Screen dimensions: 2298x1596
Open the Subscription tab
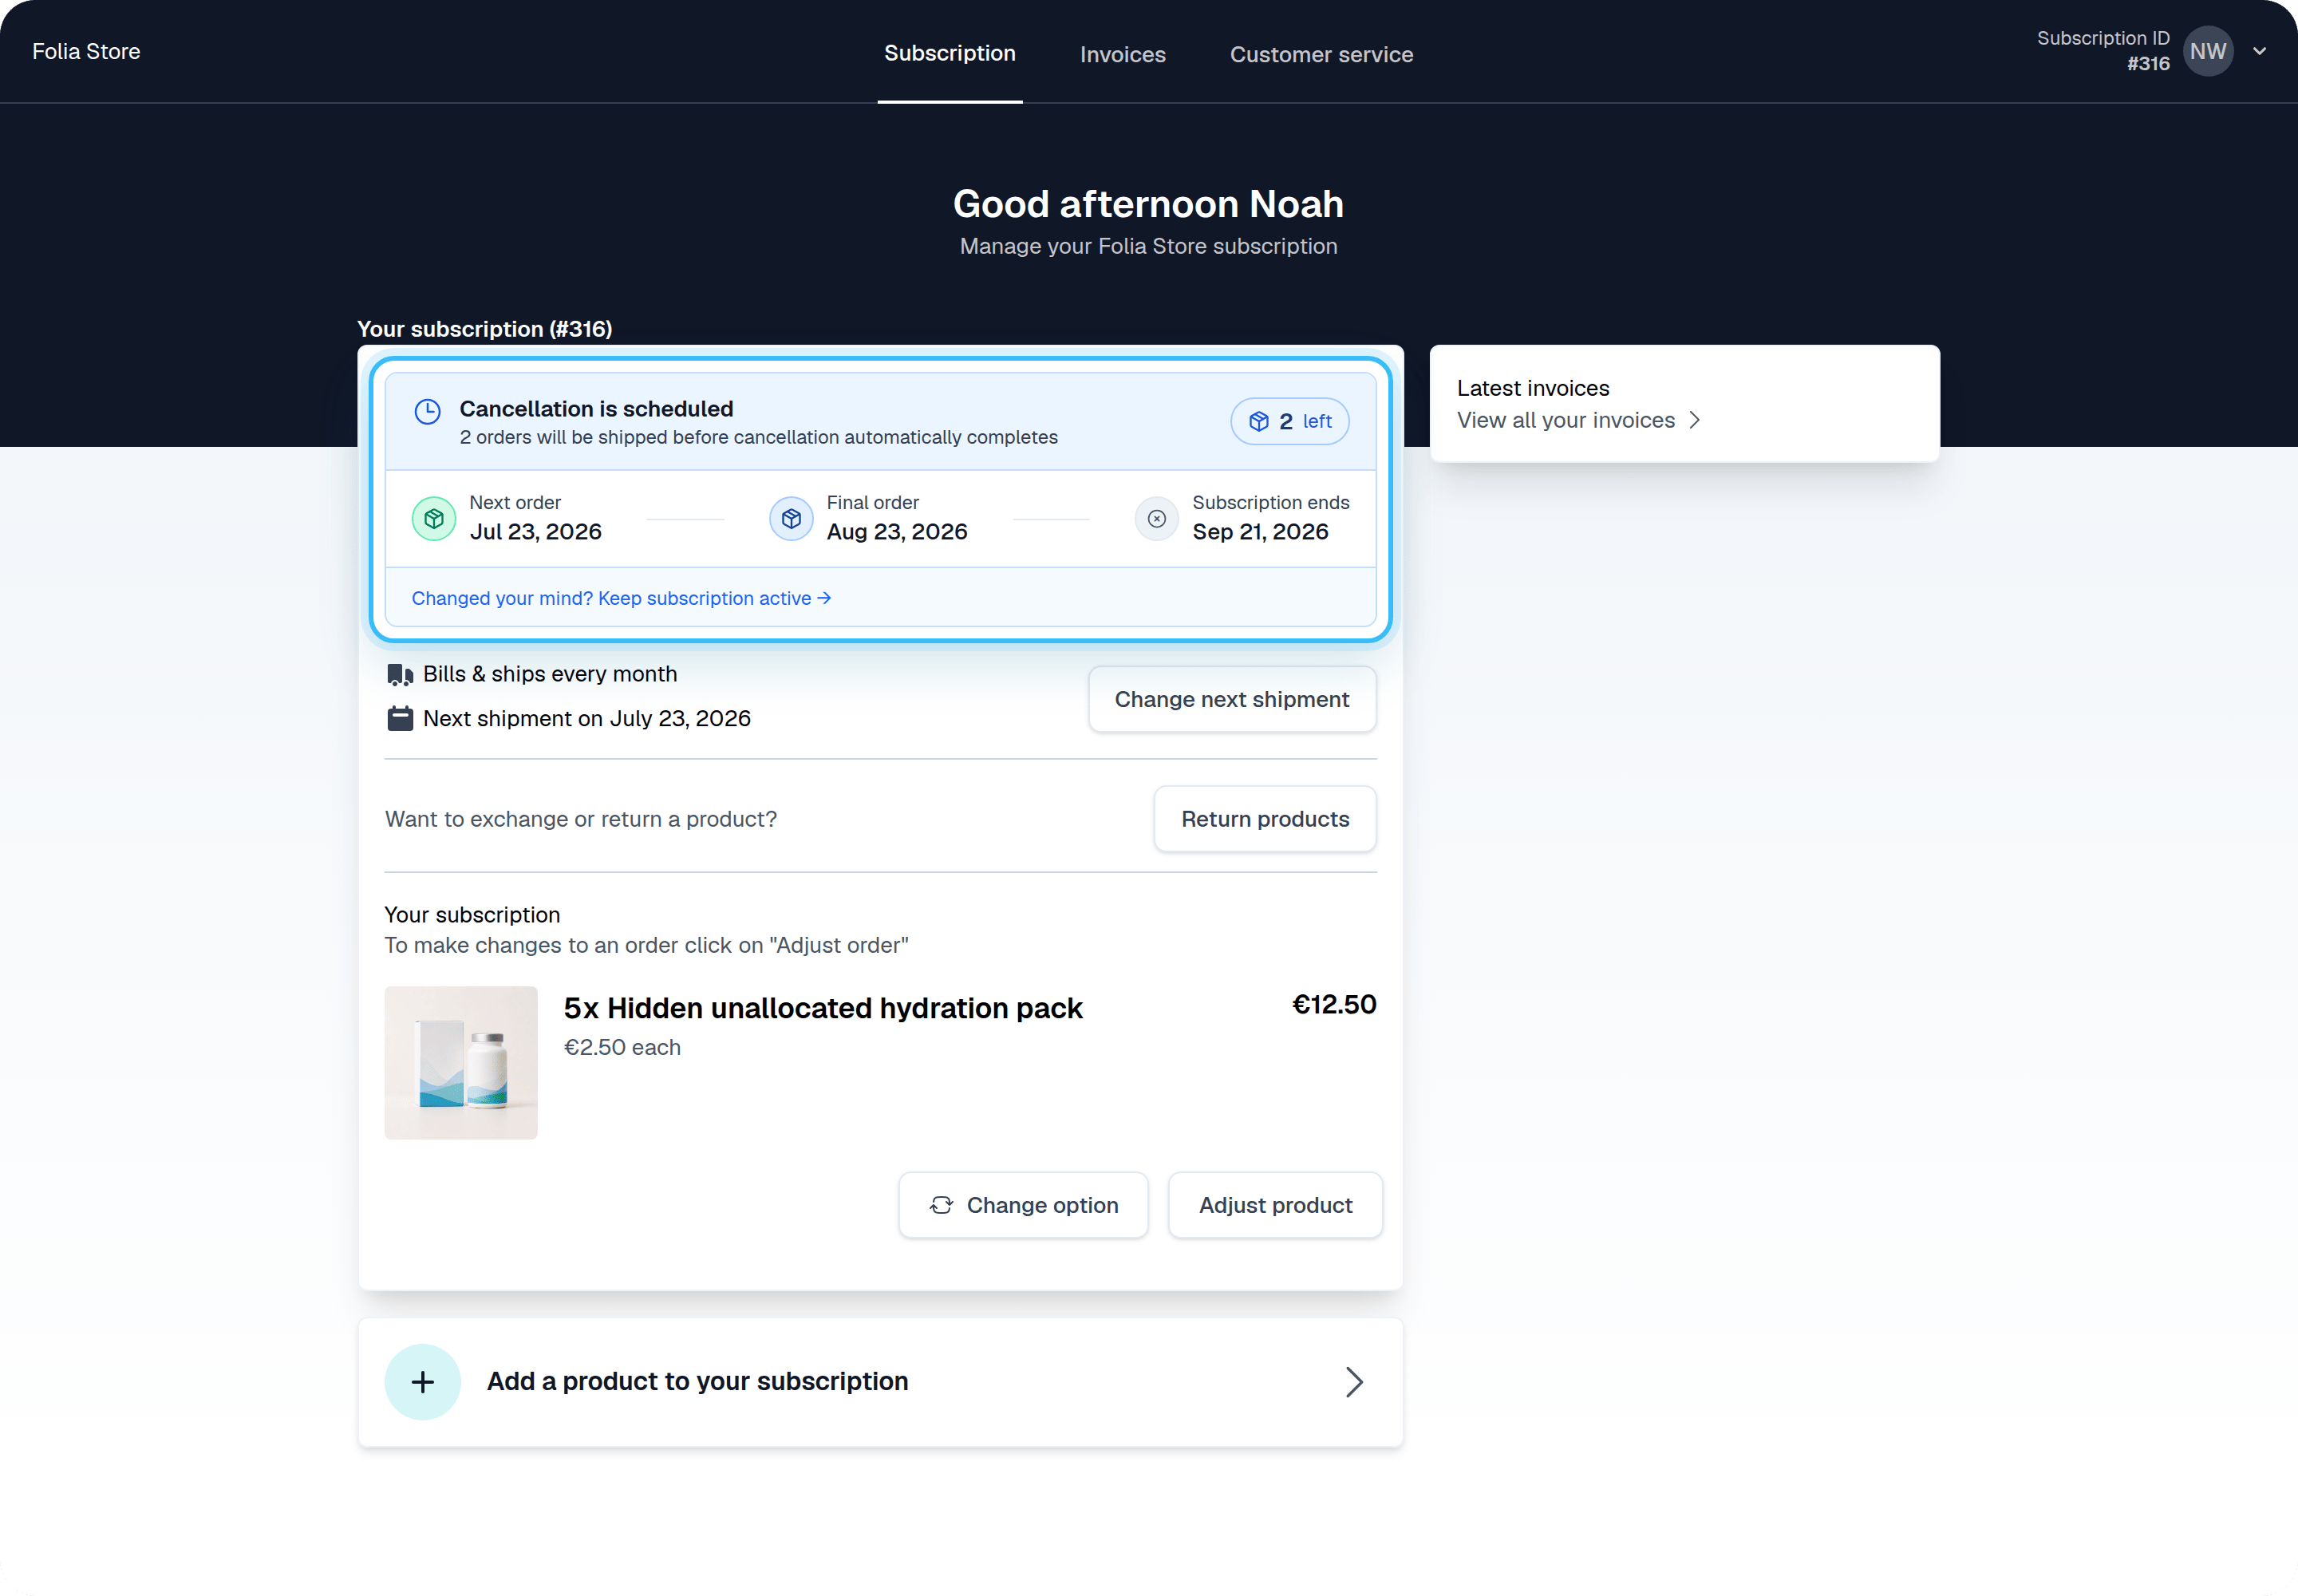coord(949,53)
